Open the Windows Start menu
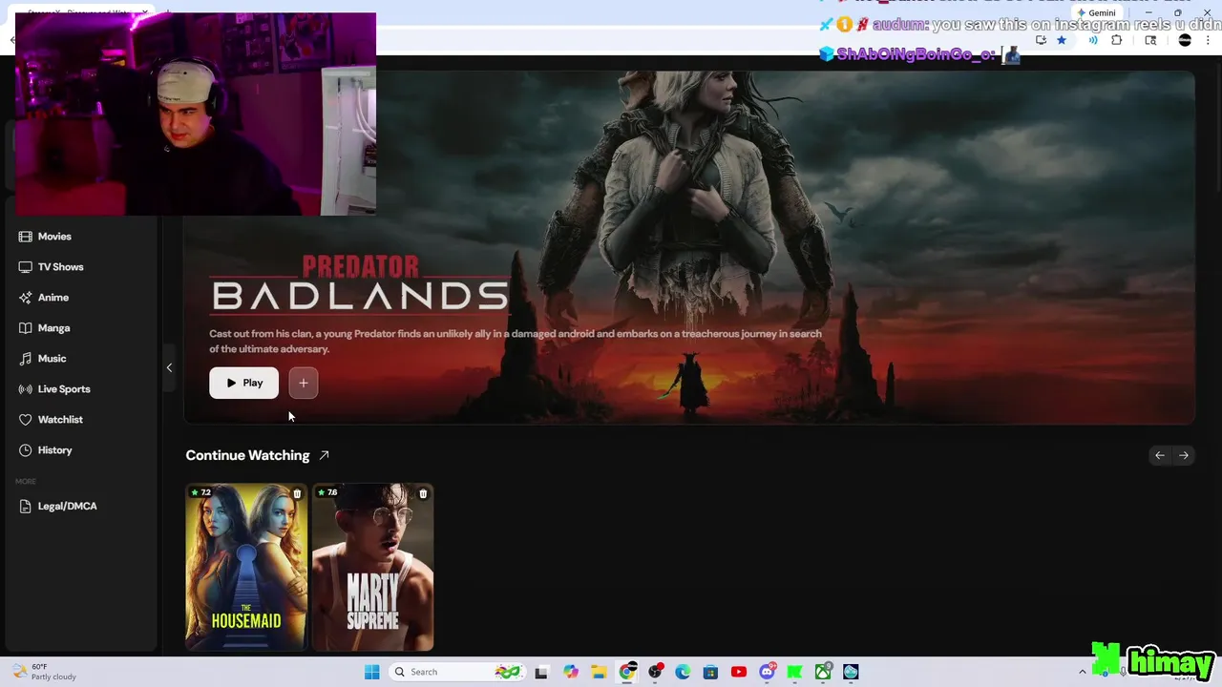The width and height of the screenshot is (1222, 687). click(x=371, y=672)
